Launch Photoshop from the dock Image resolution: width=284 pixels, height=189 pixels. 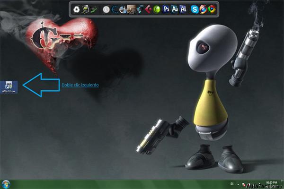coord(166,9)
